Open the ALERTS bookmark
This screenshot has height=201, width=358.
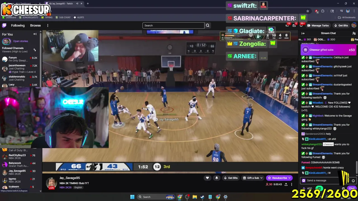79,17
